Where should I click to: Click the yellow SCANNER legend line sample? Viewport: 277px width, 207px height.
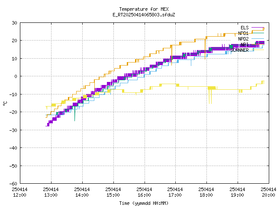257,50
